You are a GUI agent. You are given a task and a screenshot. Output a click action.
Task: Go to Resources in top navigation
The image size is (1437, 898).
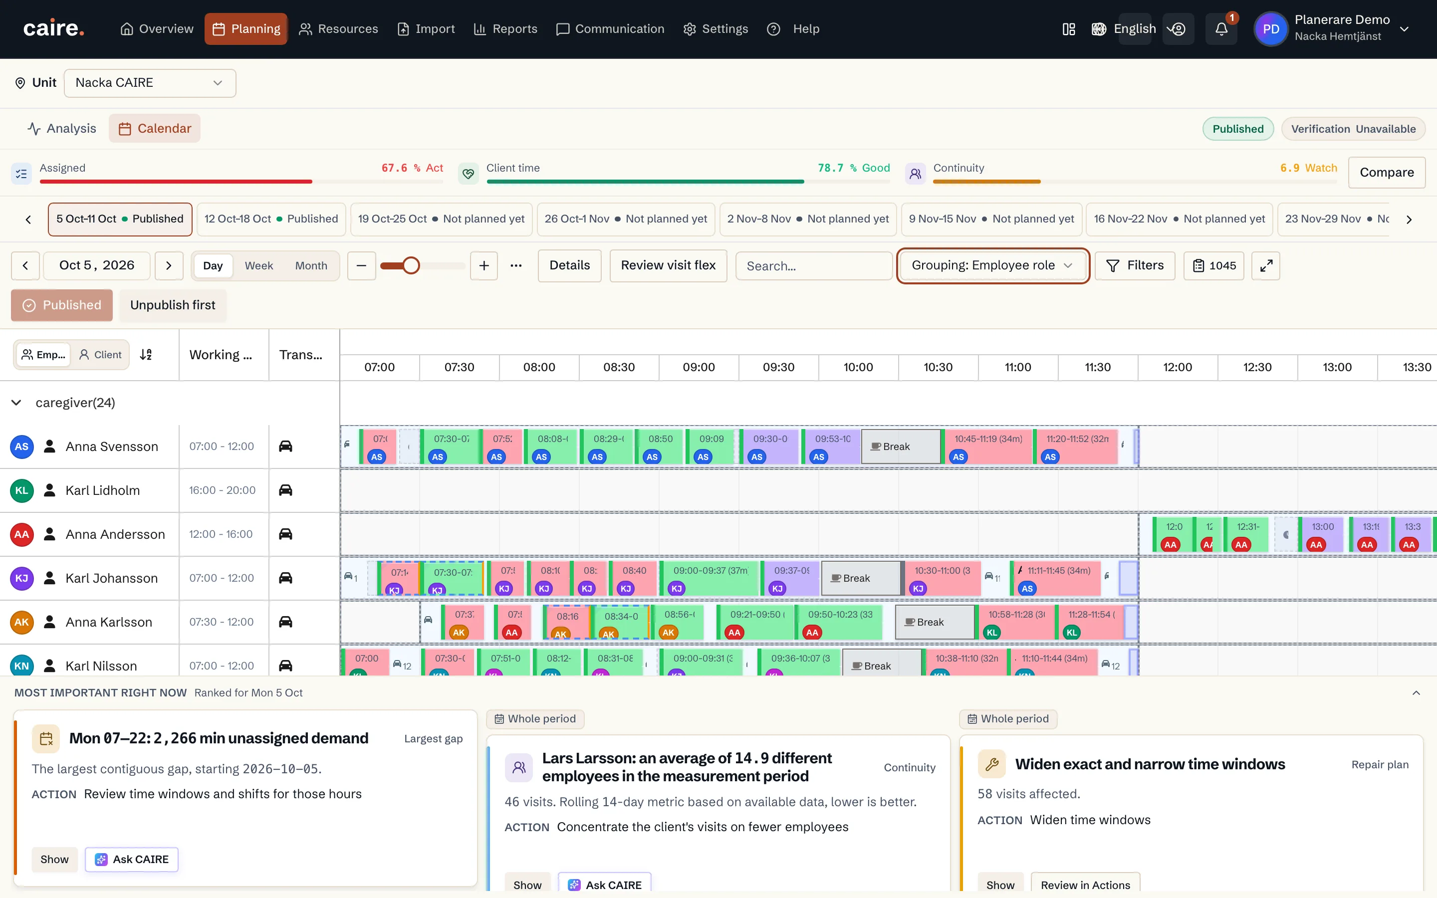coord(338,28)
